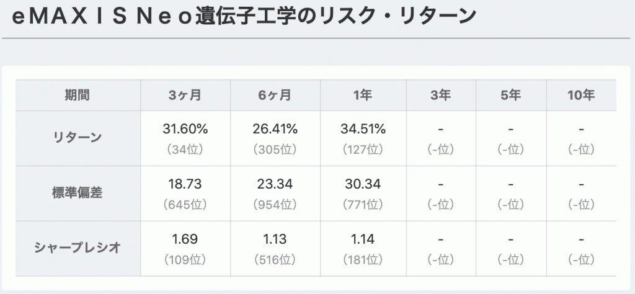Click the (181位) ranking text

point(363,260)
